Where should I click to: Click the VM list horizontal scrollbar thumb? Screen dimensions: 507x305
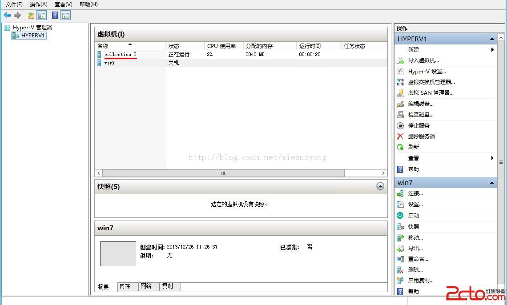click(223, 173)
